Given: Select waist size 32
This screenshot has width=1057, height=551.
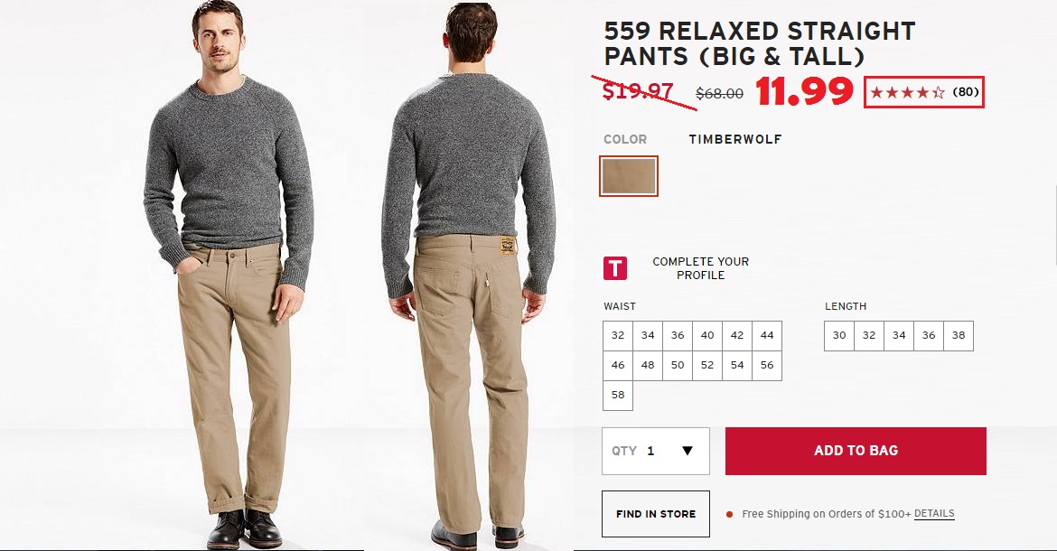Looking at the screenshot, I should click(x=618, y=335).
